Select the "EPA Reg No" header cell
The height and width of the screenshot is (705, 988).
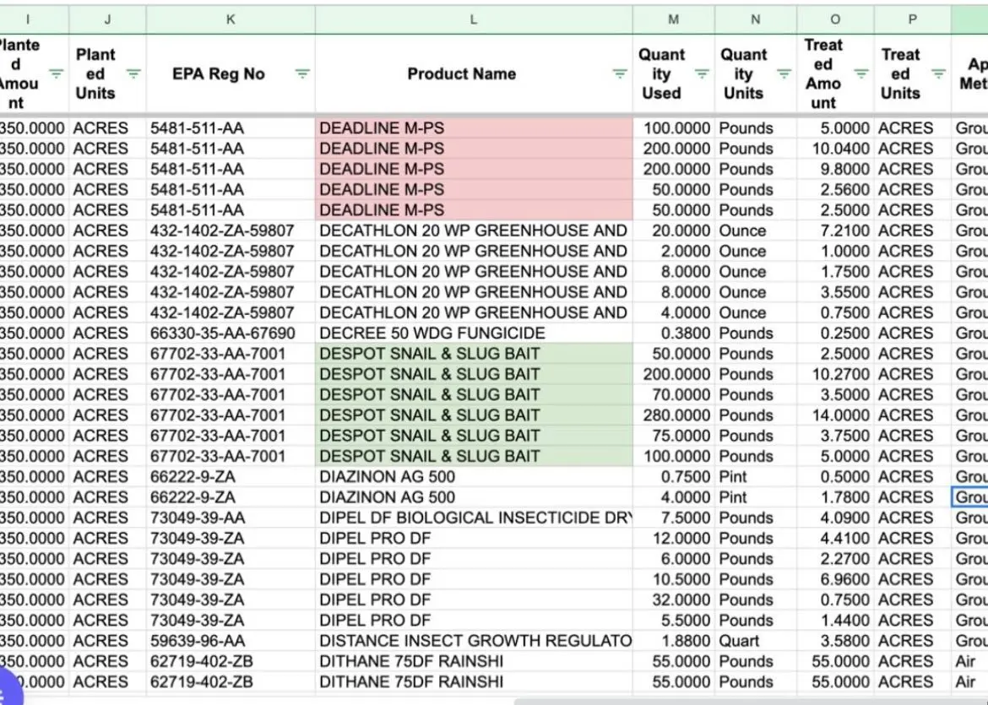pyautogui.click(x=231, y=73)
